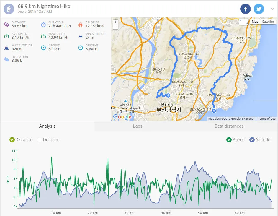Click the calories flame icon

pos(80,25)
